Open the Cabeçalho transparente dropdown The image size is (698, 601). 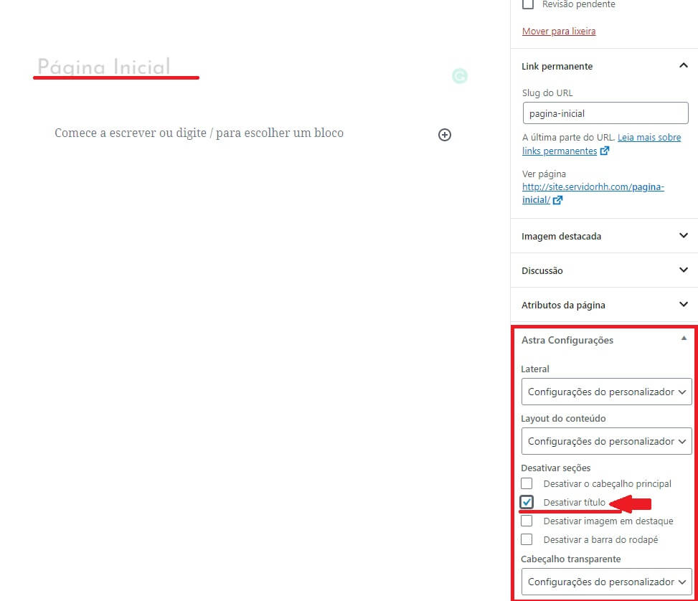tap(606, 582)
